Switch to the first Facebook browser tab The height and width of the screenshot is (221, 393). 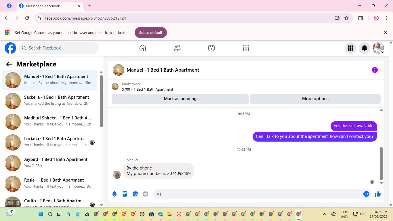[9, 6]
